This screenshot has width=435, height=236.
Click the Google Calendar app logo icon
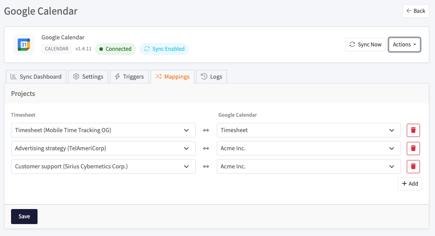click(x=24, y=45)
